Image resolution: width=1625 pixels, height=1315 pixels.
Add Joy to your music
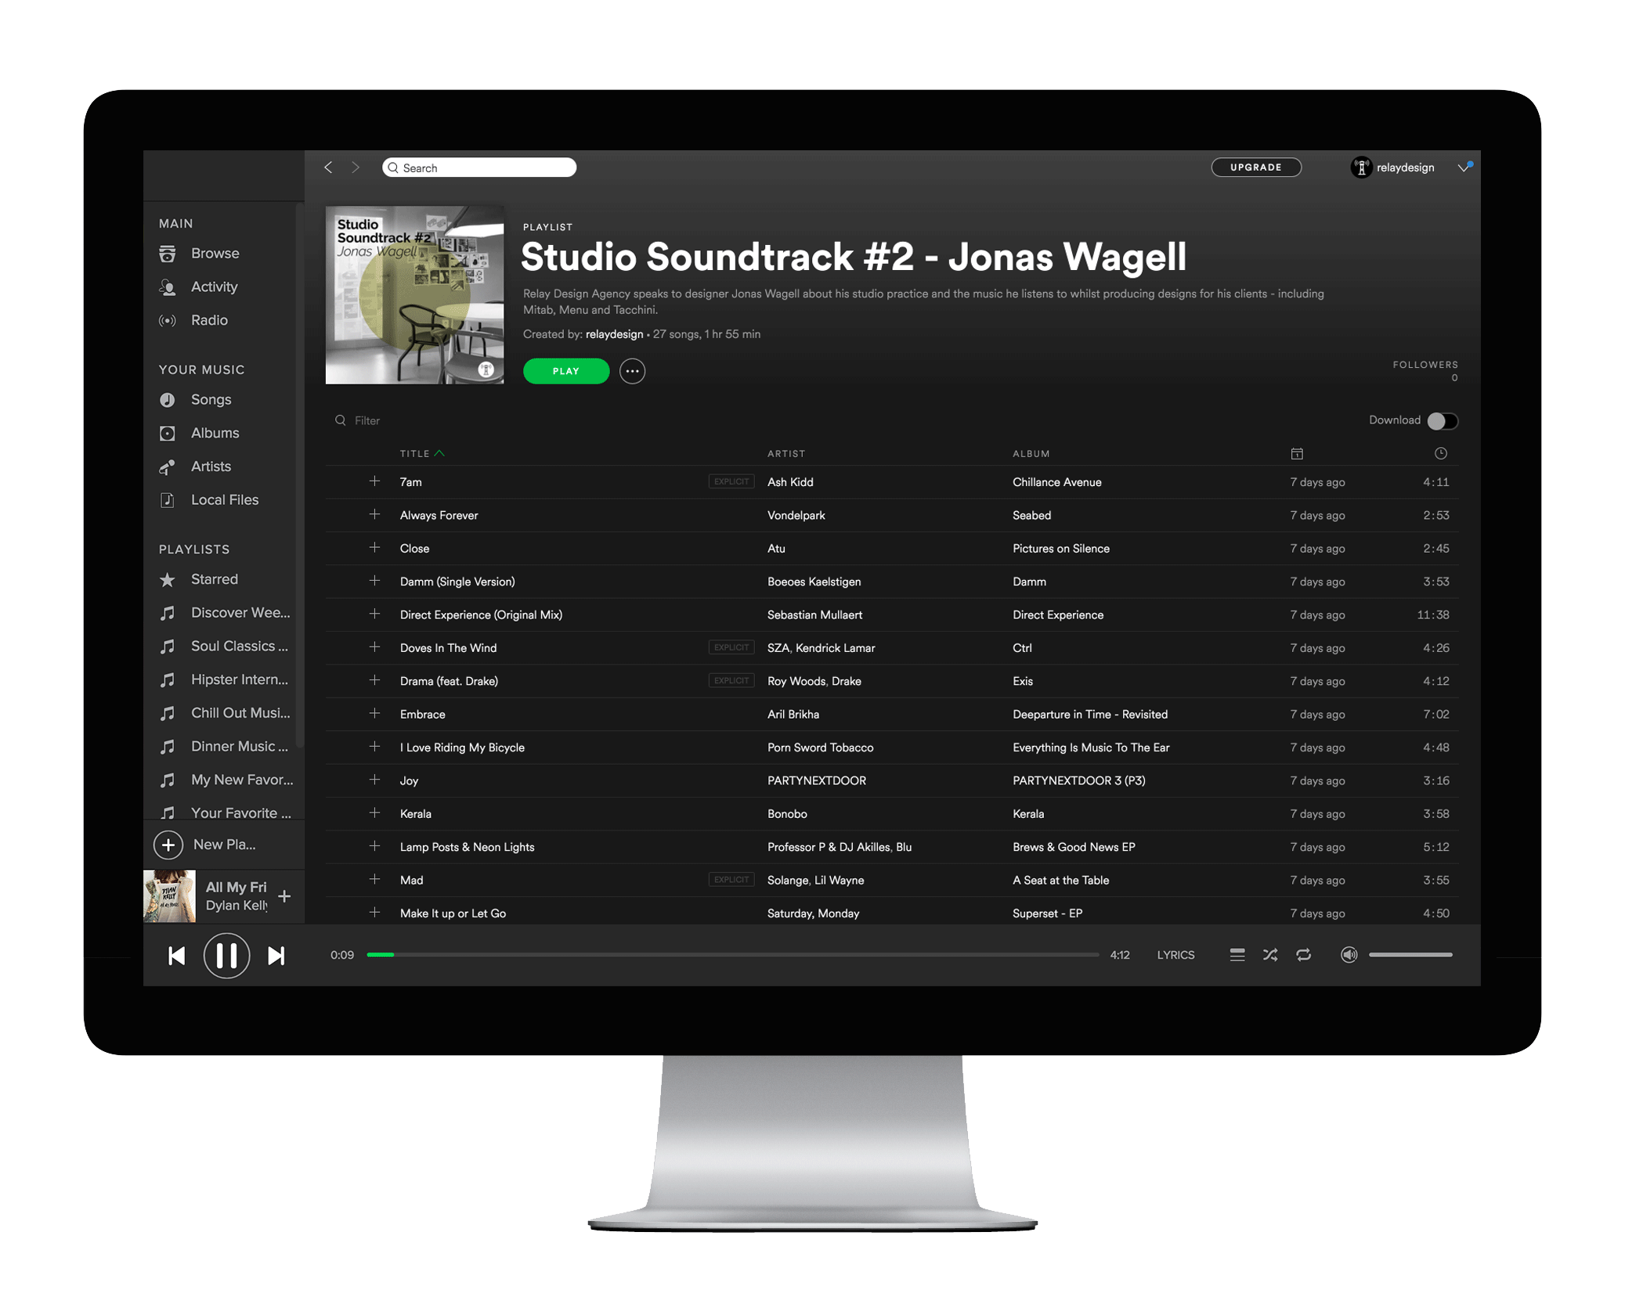(x=374, y=780)
